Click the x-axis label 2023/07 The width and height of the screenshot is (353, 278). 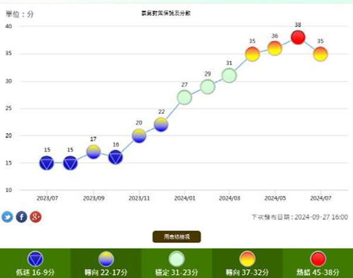tap(47, 198)
